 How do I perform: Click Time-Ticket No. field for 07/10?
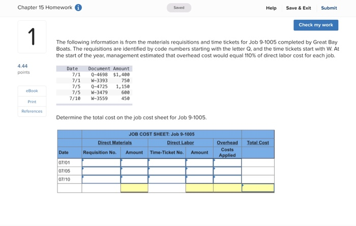click(x=167, y=179)
